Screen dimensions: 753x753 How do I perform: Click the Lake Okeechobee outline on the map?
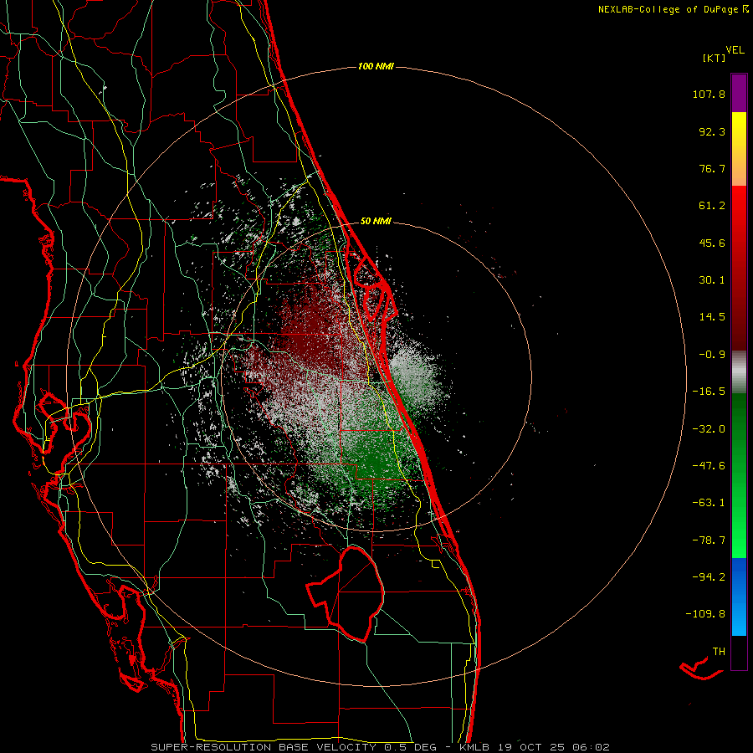[346, 594]
